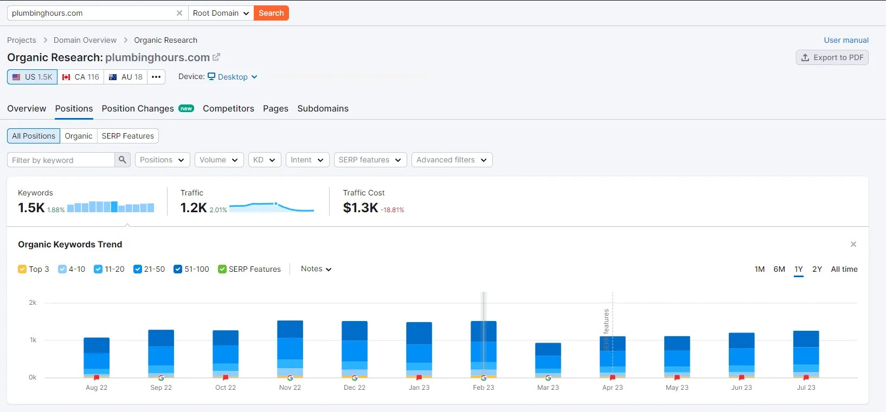Go to Projects breadcrumb
The image size is (886, 412).
point(22,40)
